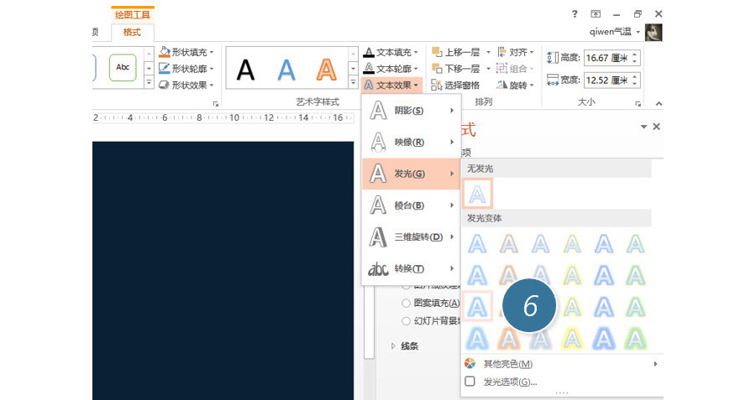Apply green glow variant in second glow row
This screenshot has width=756, height=400.
636,276
